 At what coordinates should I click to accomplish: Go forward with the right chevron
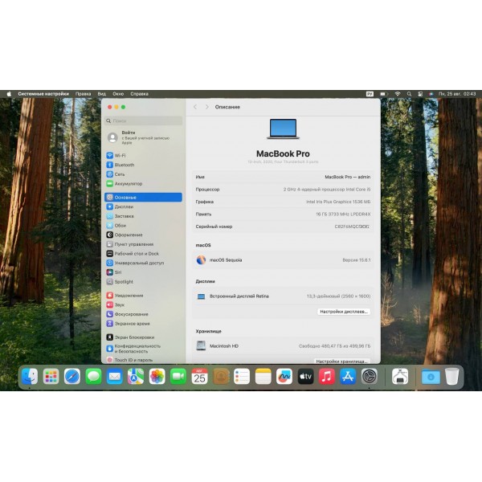207,107
